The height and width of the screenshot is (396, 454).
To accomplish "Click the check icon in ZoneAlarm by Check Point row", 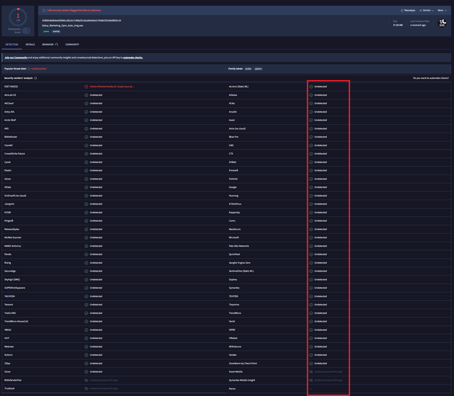I will (x=311, y=363).
